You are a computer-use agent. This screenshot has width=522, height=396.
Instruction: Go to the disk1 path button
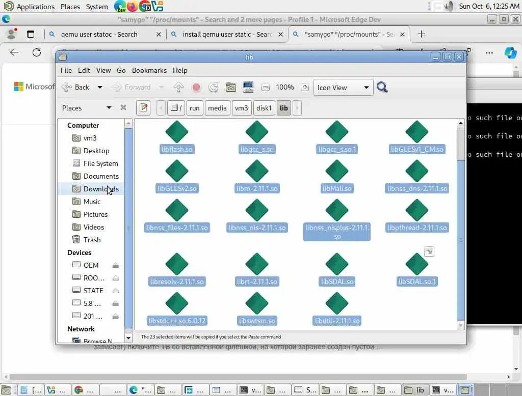tap(264, 108)
